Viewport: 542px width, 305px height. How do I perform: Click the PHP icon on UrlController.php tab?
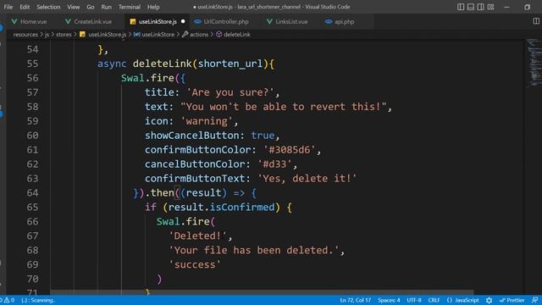(x=197, y=21)
